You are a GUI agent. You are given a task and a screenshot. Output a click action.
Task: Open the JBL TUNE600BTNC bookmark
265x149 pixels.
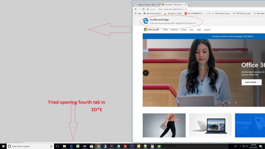193,14
